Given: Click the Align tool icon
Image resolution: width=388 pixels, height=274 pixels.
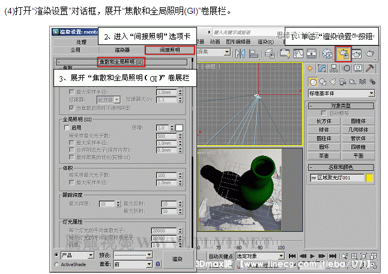Looking at the screenshot, I should coord(253,53).
